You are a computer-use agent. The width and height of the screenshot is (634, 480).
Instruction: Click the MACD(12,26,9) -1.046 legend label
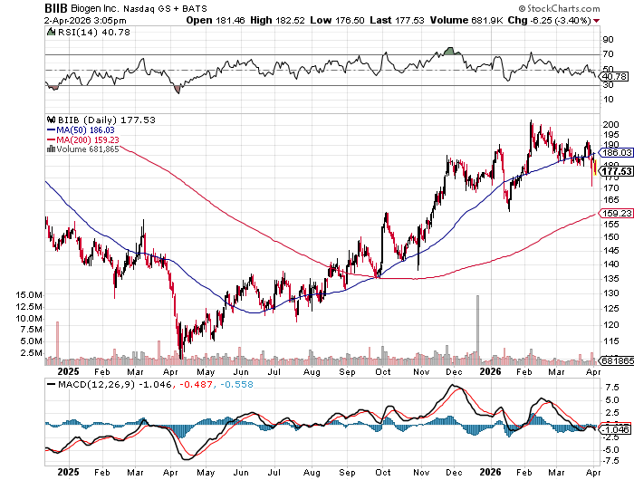[115, 385]
